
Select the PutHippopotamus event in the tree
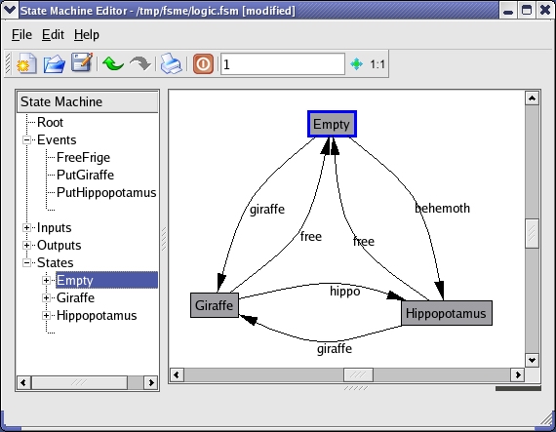[x=106, y=192]
